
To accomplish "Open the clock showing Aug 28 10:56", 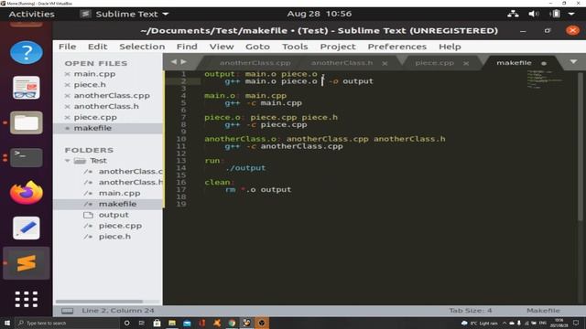I will [x=320, y=14].
